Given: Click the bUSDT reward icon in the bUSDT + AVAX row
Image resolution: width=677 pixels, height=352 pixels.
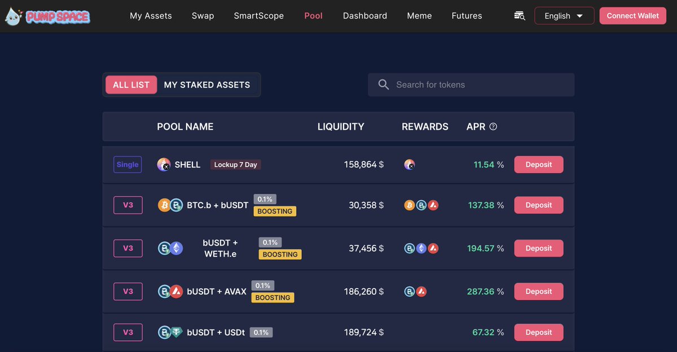Looking at the screenshot, I should pyautogui.click(x=410, y=292).
